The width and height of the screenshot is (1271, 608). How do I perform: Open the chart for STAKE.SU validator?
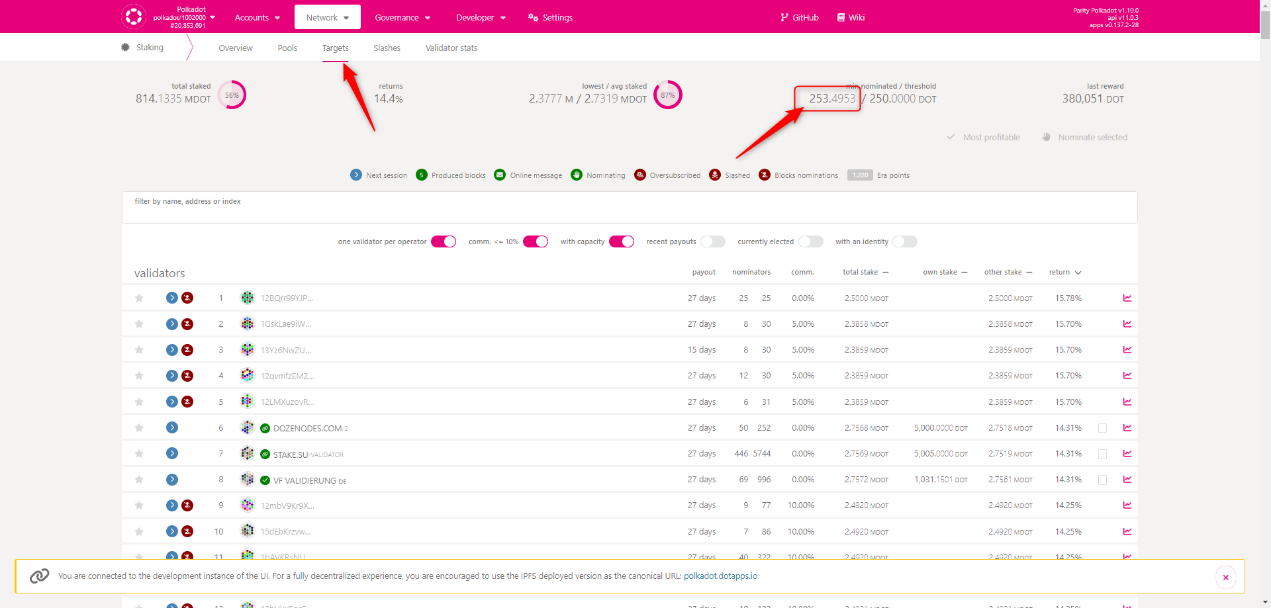1127,454
